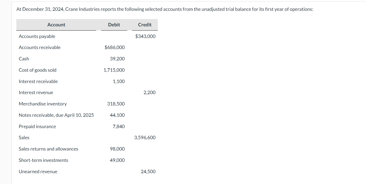365x184 pixels.
Task: Click the 1,715,000 debit value
Action: pyautogui.click(x=114, y=70)
